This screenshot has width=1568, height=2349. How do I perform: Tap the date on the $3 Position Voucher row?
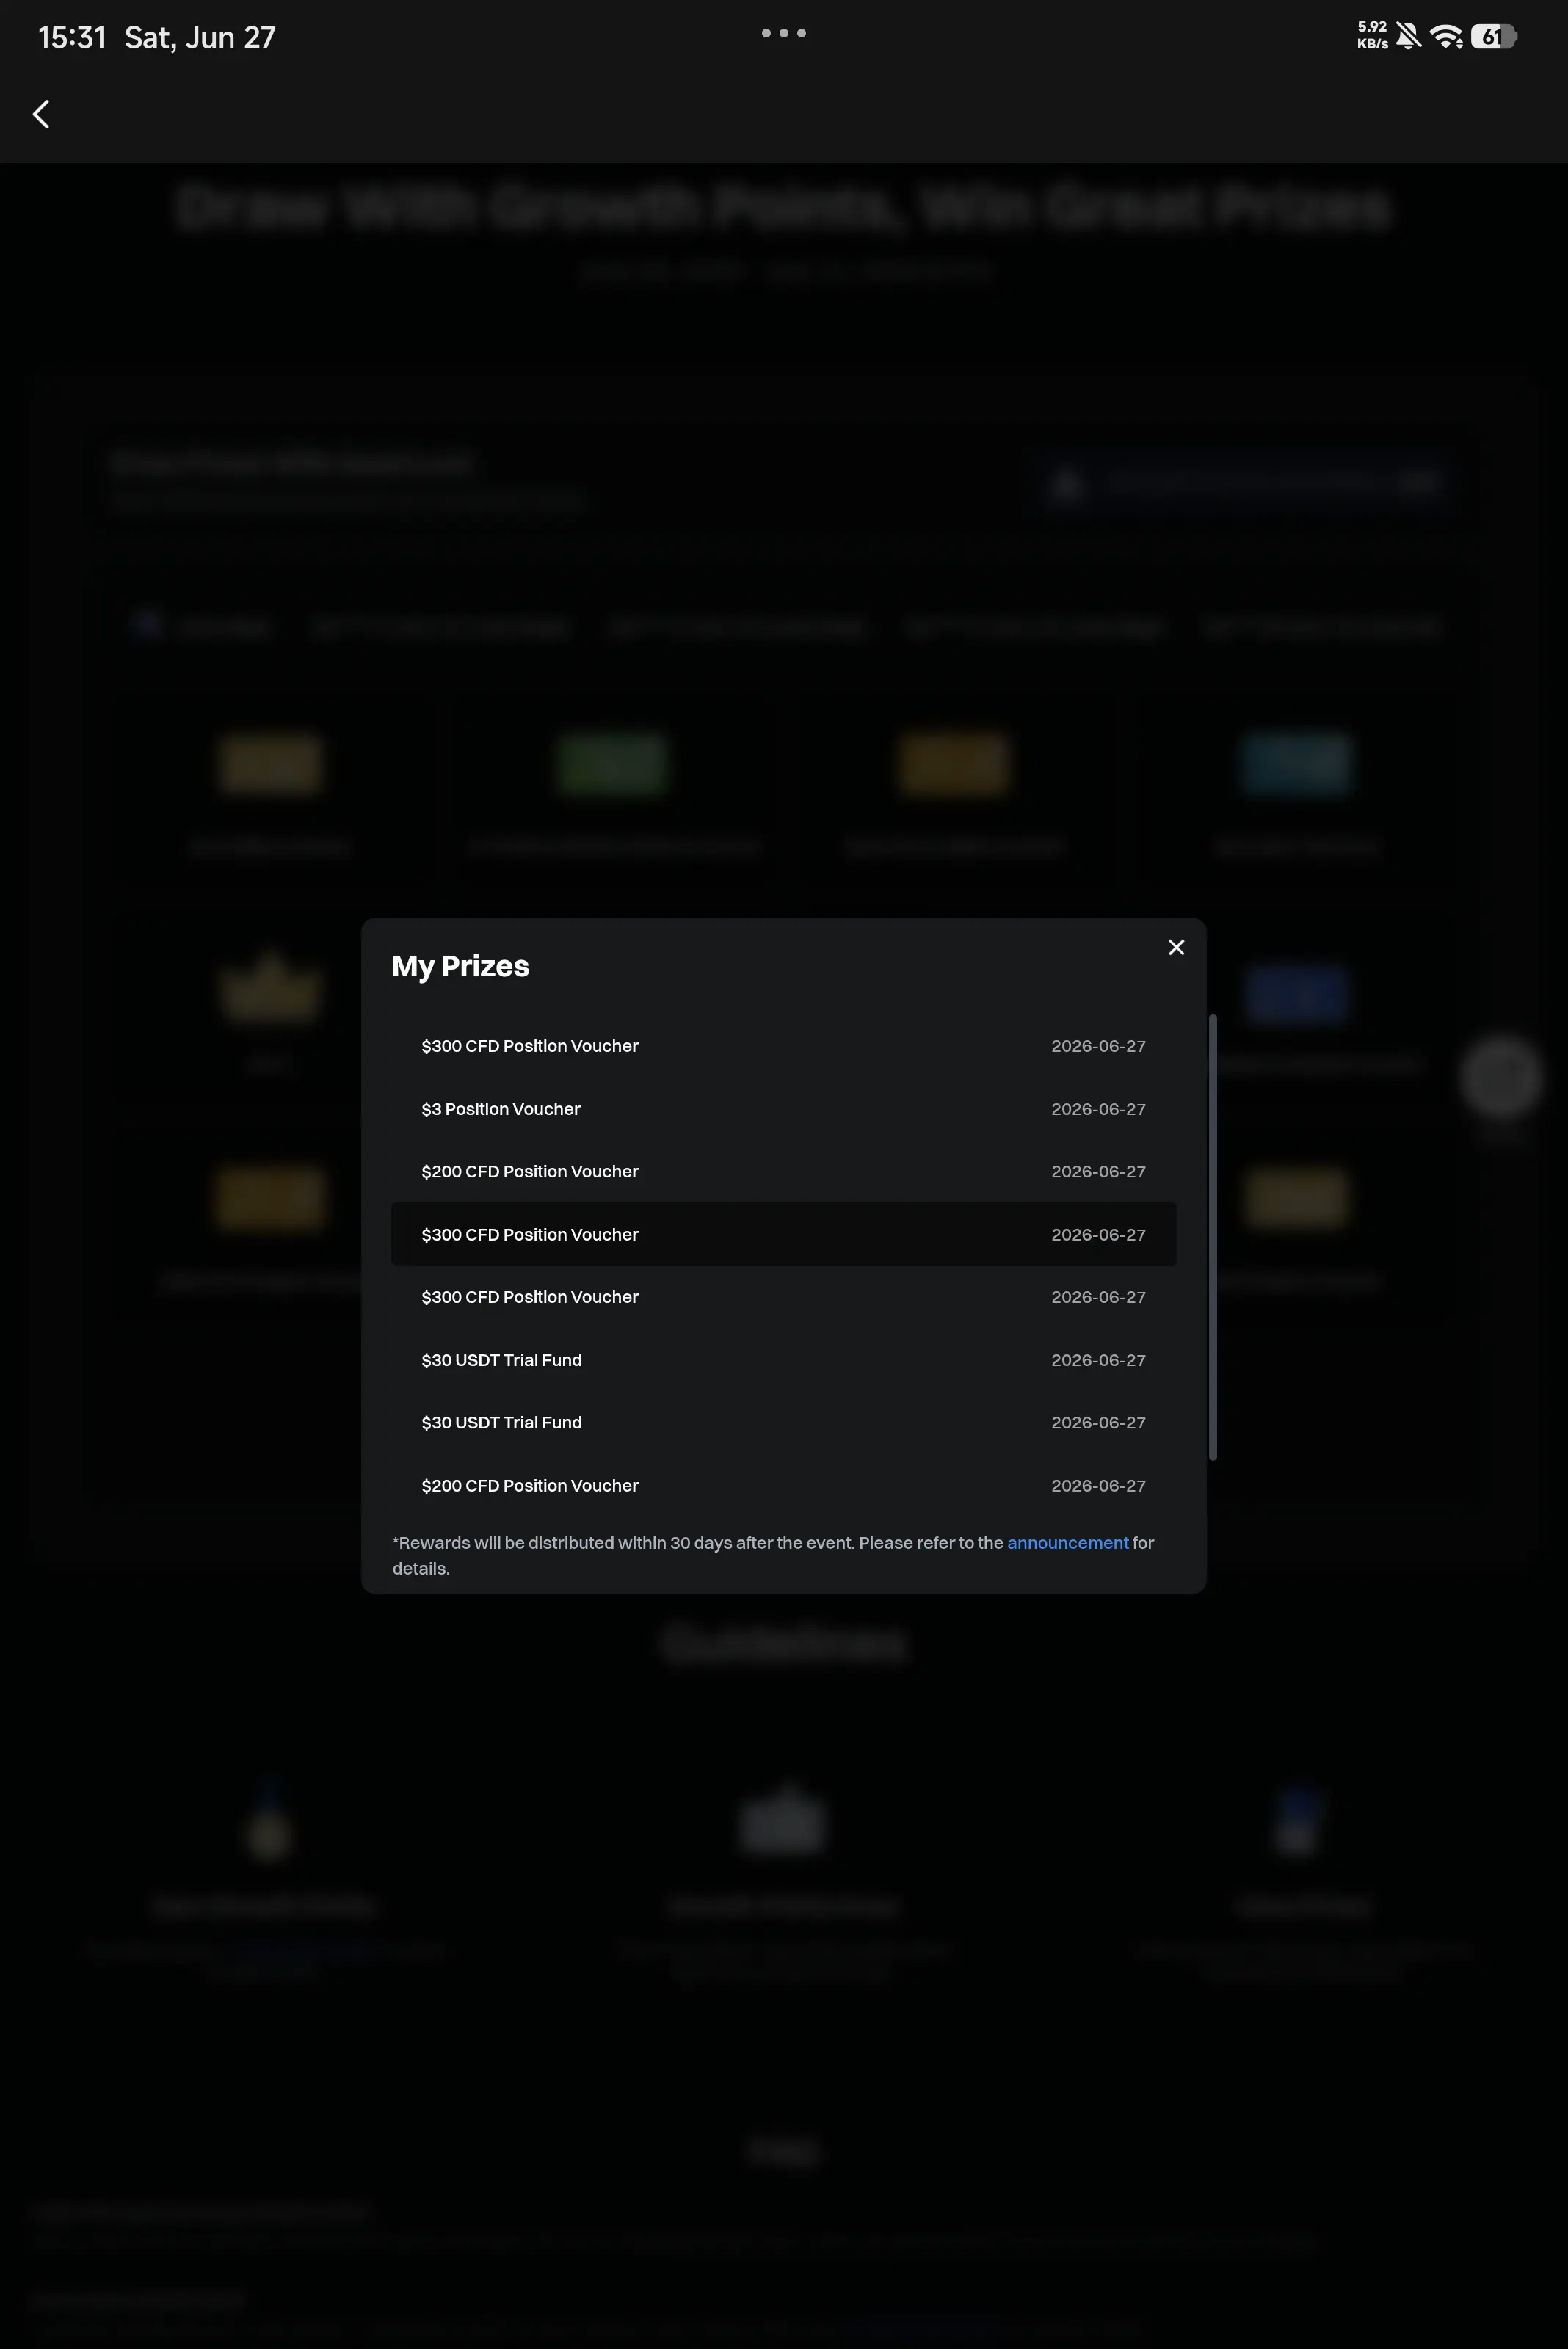point(1098,1109)
